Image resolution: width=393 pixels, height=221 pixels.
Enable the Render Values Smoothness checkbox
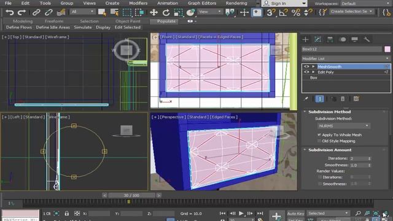pos(320,184)
